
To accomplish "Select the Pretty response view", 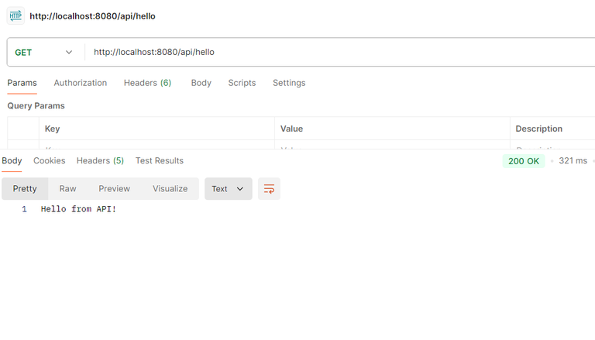I will pos(25,189).
